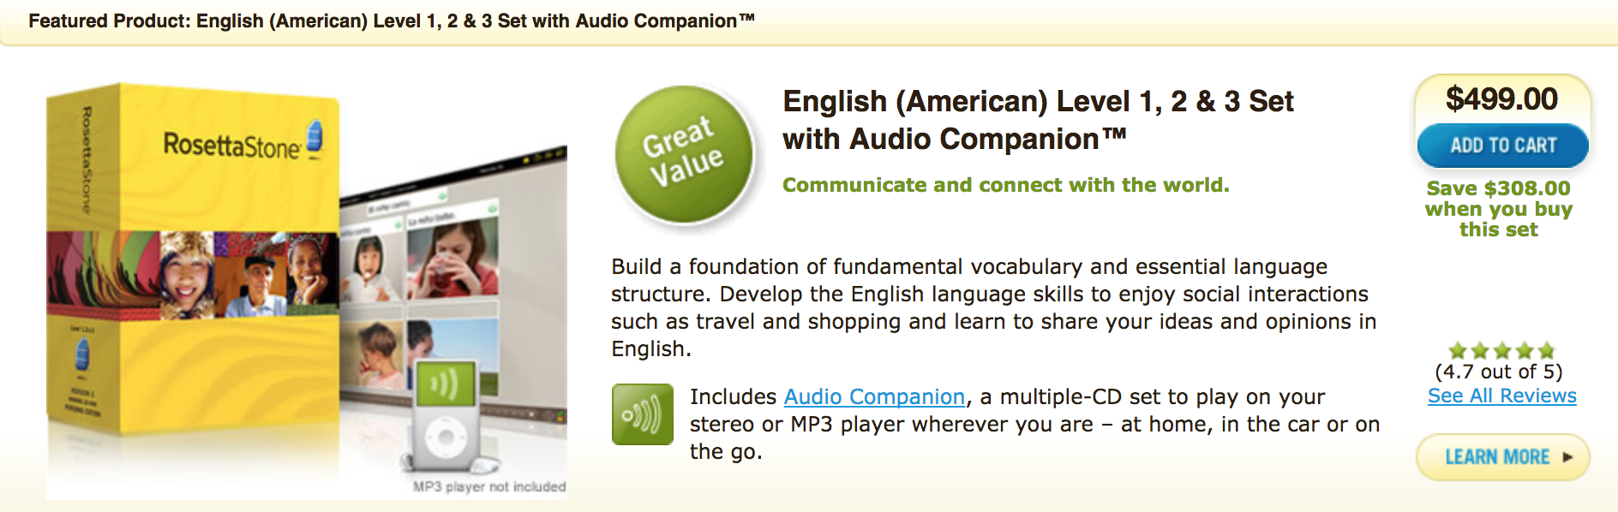
Task: Open the Audio Companion link
Action: [874, 397]
